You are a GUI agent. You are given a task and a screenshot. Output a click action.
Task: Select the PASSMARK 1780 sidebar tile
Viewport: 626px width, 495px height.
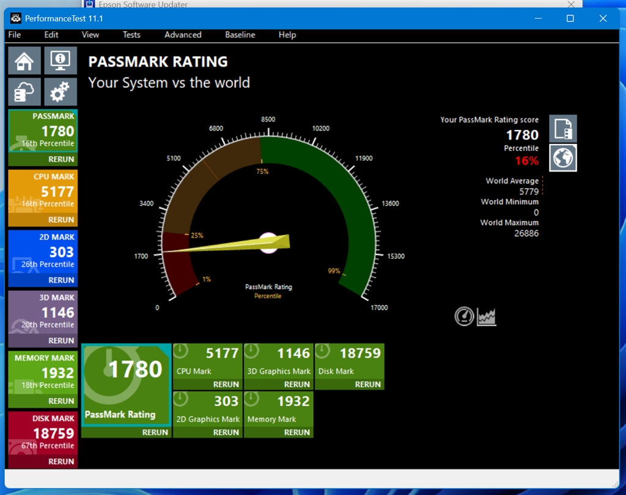43,131
